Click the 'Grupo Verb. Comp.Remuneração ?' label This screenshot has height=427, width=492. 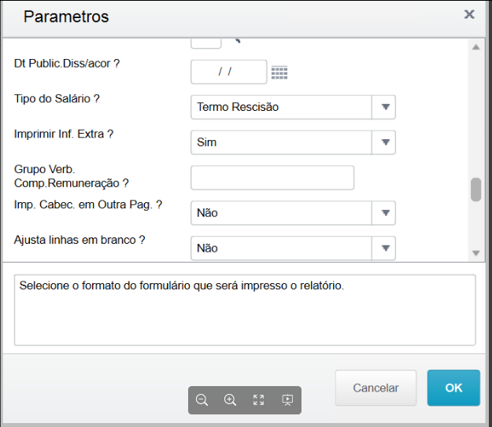72,176
